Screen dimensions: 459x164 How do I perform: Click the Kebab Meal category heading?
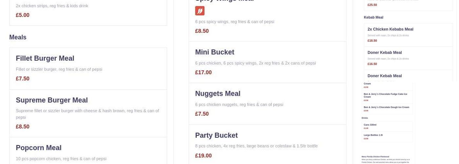click(x=373, y=17)
